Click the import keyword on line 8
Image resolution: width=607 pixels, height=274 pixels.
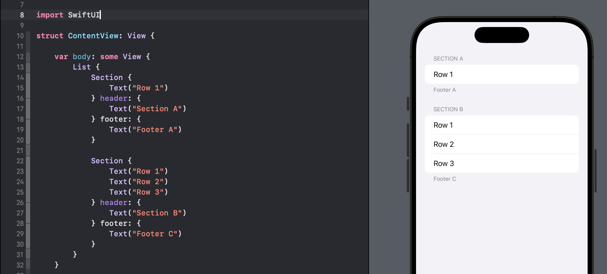[x=50, y=15]
